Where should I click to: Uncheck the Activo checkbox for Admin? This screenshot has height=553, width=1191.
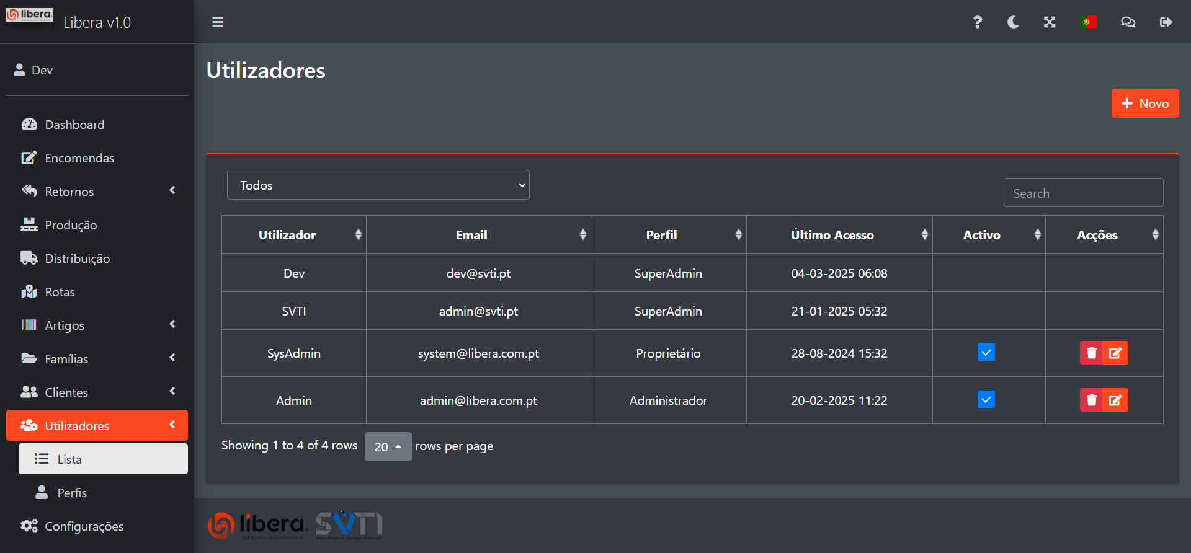coord(986,400)
